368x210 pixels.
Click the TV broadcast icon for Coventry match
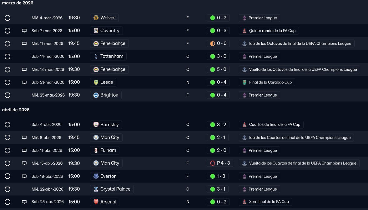(24, 31)
